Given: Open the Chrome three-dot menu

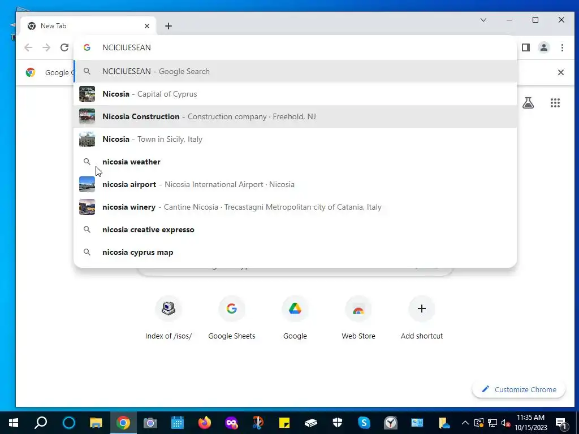Looking at the screenshot, I should click(562, 47).
